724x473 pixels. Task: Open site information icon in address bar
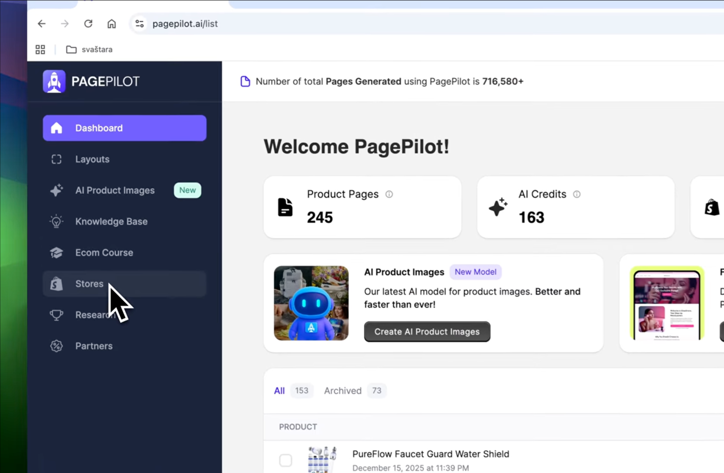coord(140,24)
